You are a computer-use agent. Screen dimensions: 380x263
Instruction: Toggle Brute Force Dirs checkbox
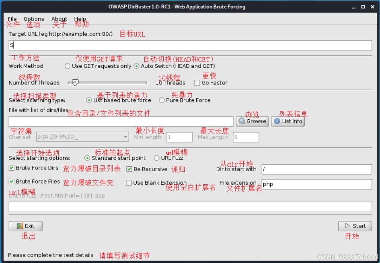[11, 168]
